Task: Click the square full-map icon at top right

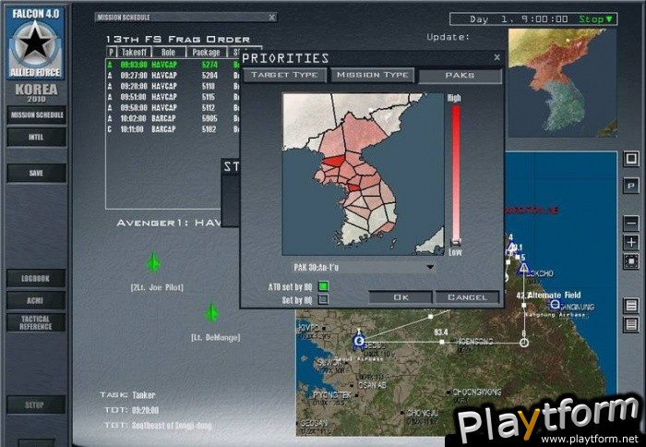Action: pyautogui.click(x=631, y=160)
